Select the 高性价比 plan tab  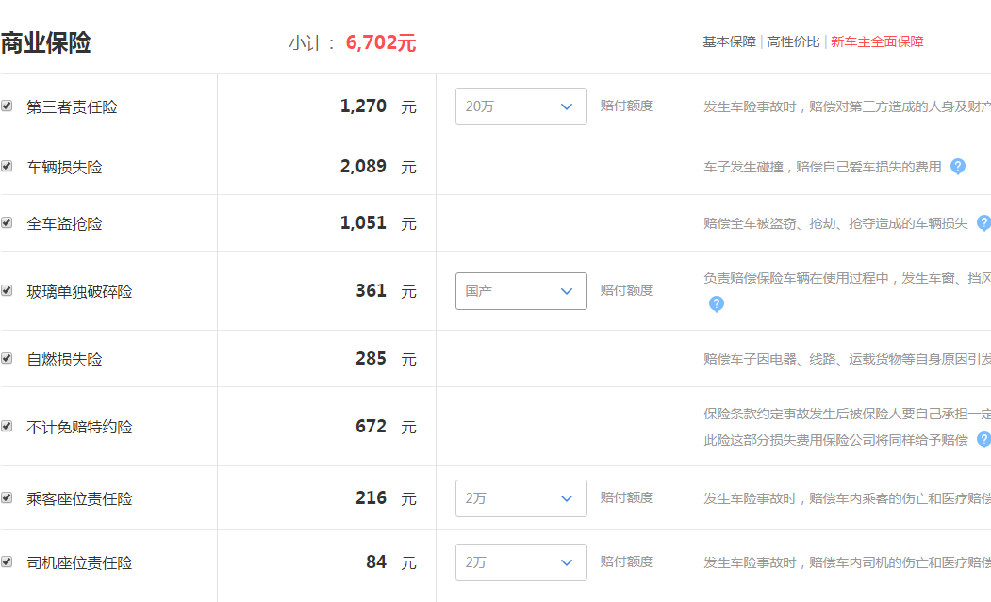pyautogui.click(x=793, y=41)
